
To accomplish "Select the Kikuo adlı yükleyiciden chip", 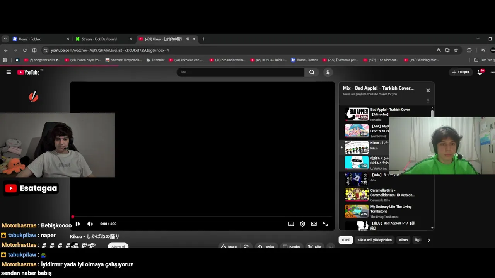I will click(x=374, y=240).
